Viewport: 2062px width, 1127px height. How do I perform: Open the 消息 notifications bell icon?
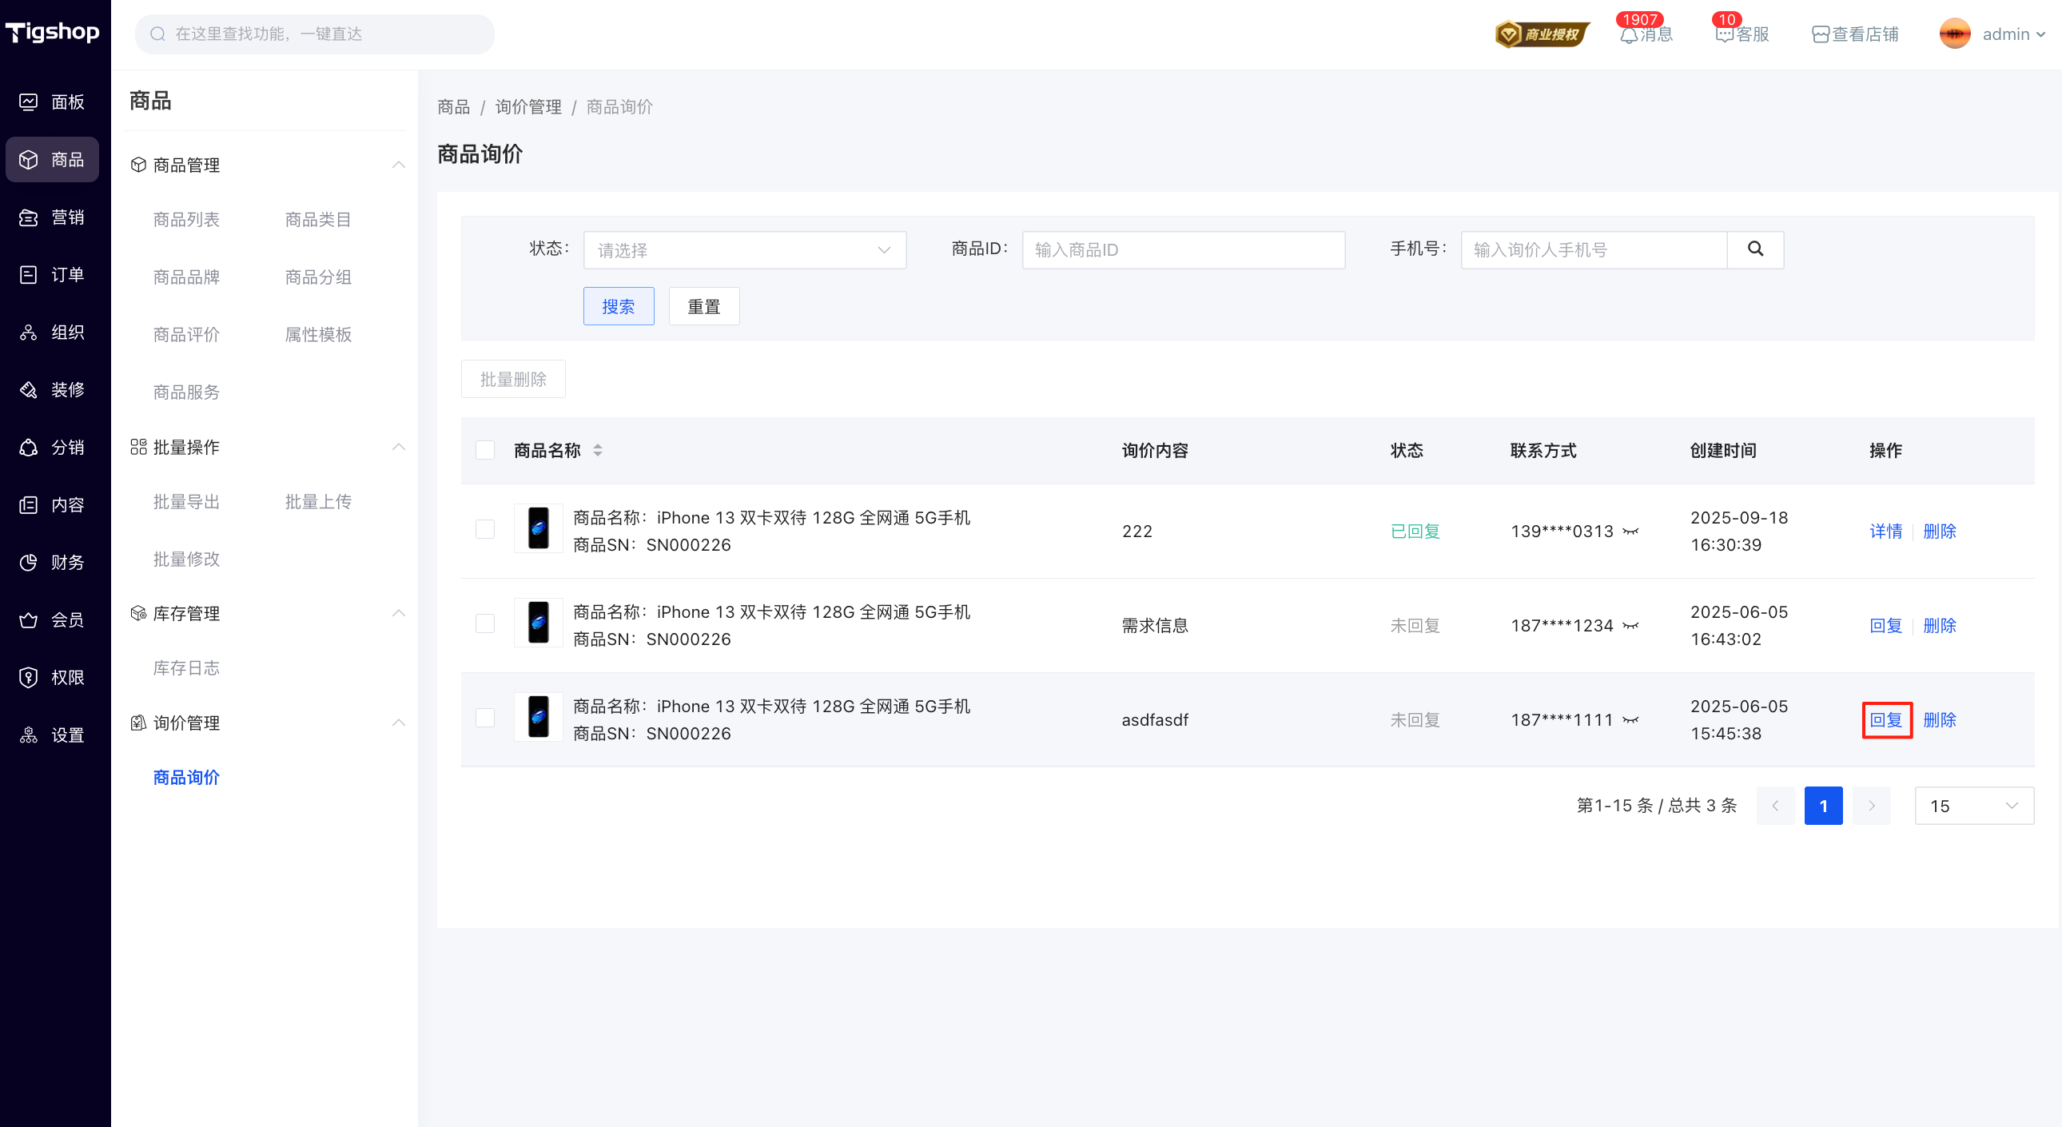(1629, 35)
